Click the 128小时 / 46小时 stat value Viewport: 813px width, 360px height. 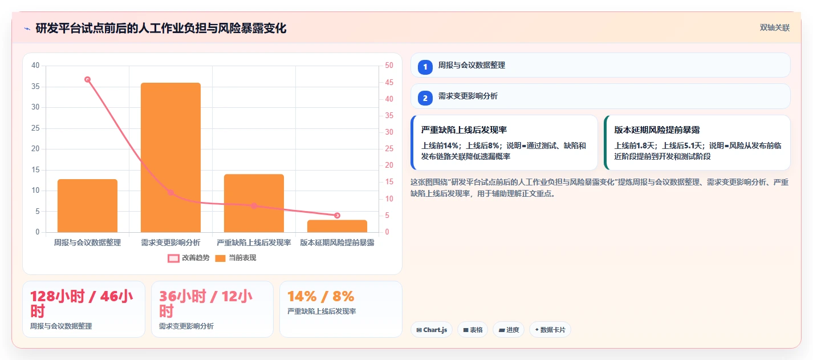[x=82, y=304]
